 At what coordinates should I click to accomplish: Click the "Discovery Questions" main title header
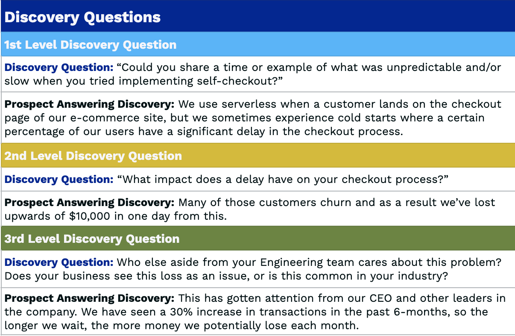click(x=82, y=18)
